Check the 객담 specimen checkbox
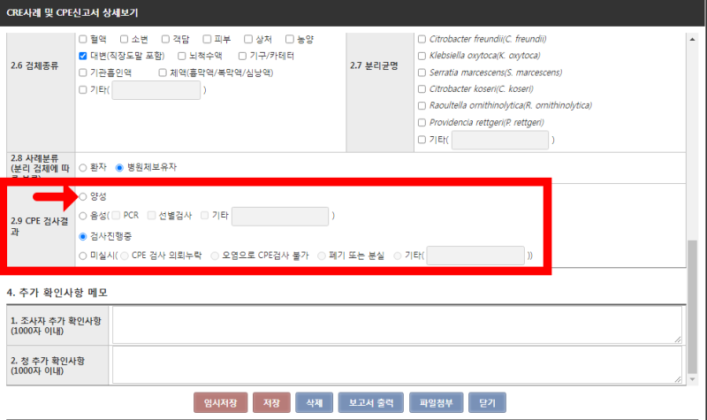Image resolution: width=707 pixels, height=420 pixels. [x=165, y=39]
